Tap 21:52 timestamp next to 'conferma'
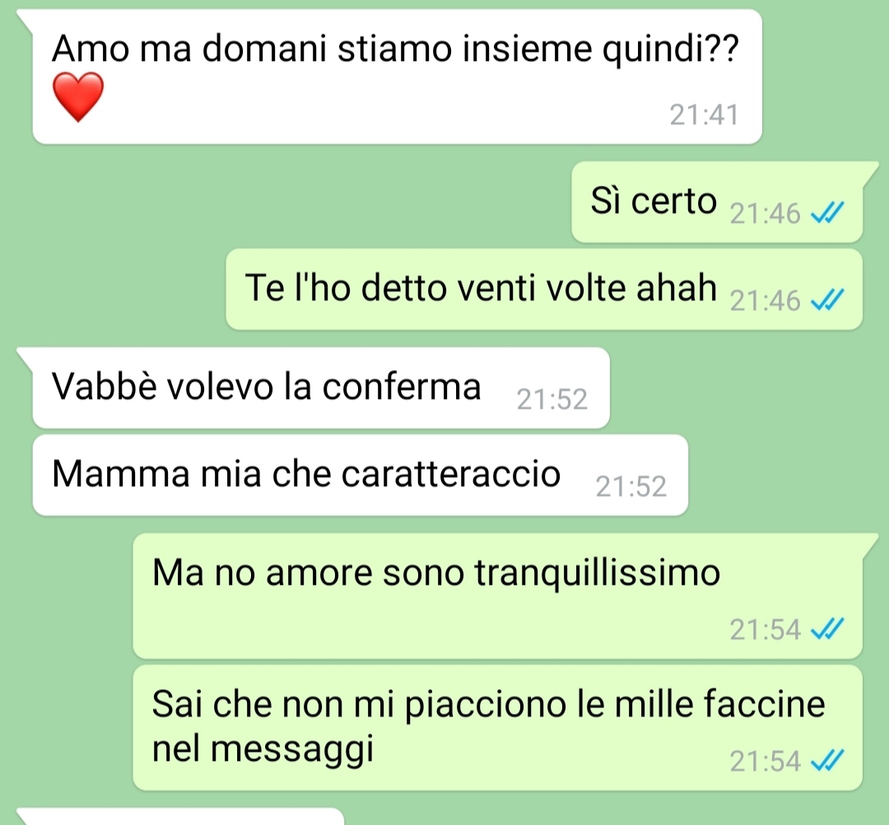This screenshot has height=825, width=889. pyautogui.click(x=552, y=400)
